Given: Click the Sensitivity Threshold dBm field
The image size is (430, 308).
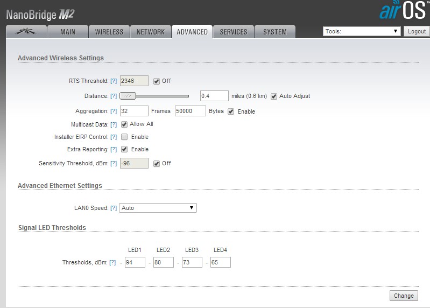Looking at the screenshot, I should (x=134, y=163).
